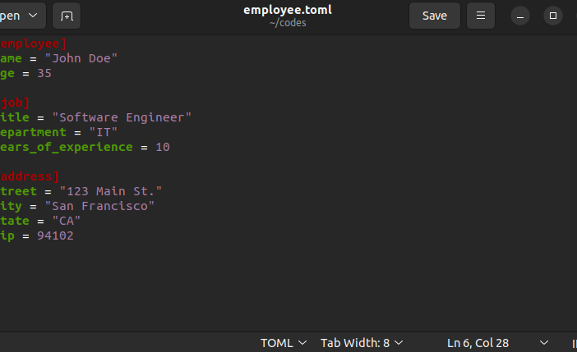Click on the [job] section header
577x352 pixels.
click(15, 103)
